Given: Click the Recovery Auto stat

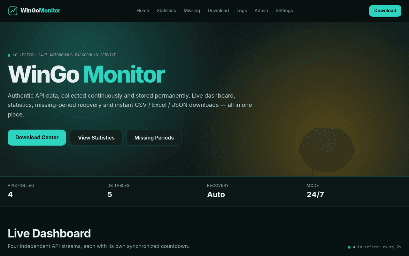Looking at the screenshot, I should pyautogui.click(x=218, y=191).
